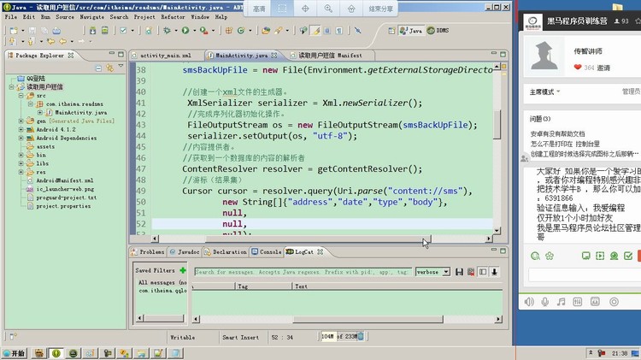The image size is (641, 360).
Task: Expand the gen Generated Java Files folder
Action: [x=21, y=121]
